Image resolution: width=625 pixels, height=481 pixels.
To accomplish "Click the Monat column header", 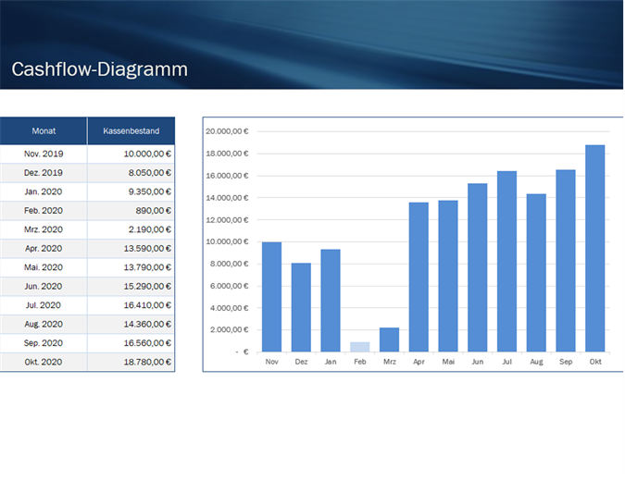I will 44,131.
